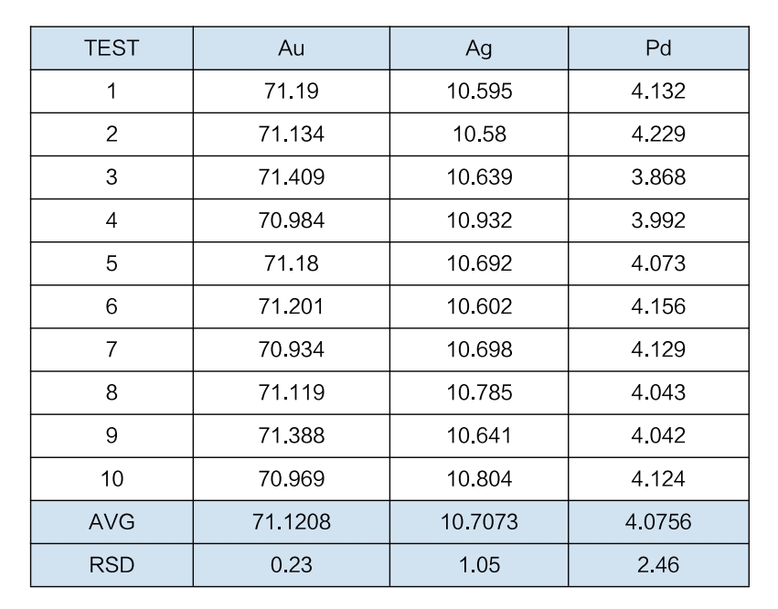Select the AVG row label cell
Screen dimensions: 778x609
(112, 522)
